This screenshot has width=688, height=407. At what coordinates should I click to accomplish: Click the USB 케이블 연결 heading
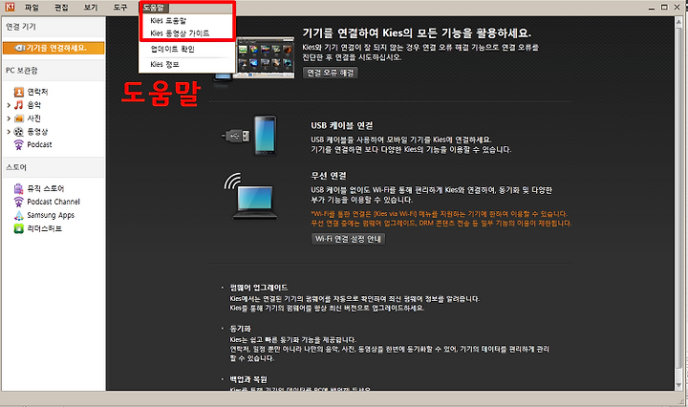tap(342, 125)
